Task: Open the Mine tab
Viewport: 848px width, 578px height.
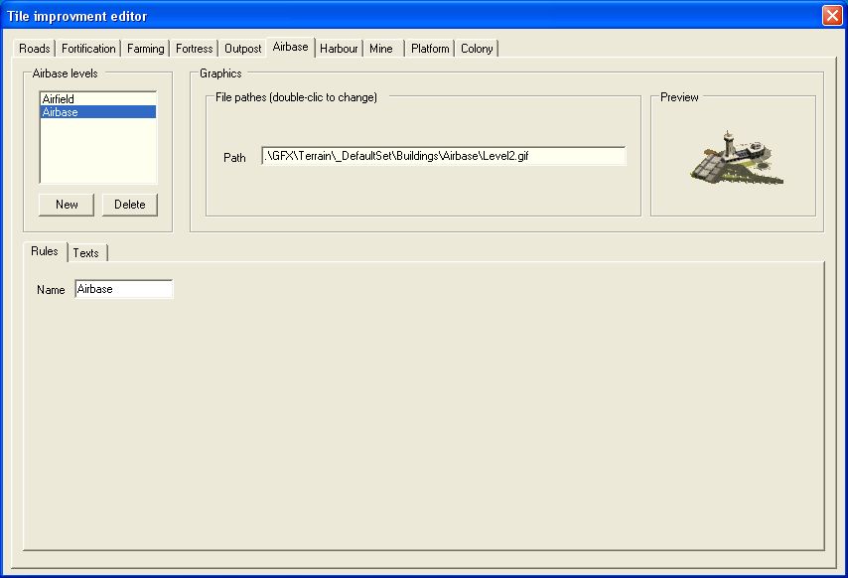Action: click(381, 49)
